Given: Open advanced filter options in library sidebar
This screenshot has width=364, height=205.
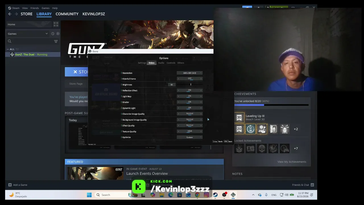Looking at the screenshot, I should tap(56, 41).
